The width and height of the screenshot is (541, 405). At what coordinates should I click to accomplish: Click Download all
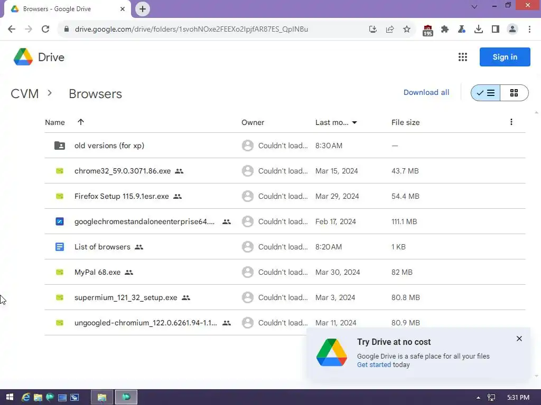coord(426,92)
